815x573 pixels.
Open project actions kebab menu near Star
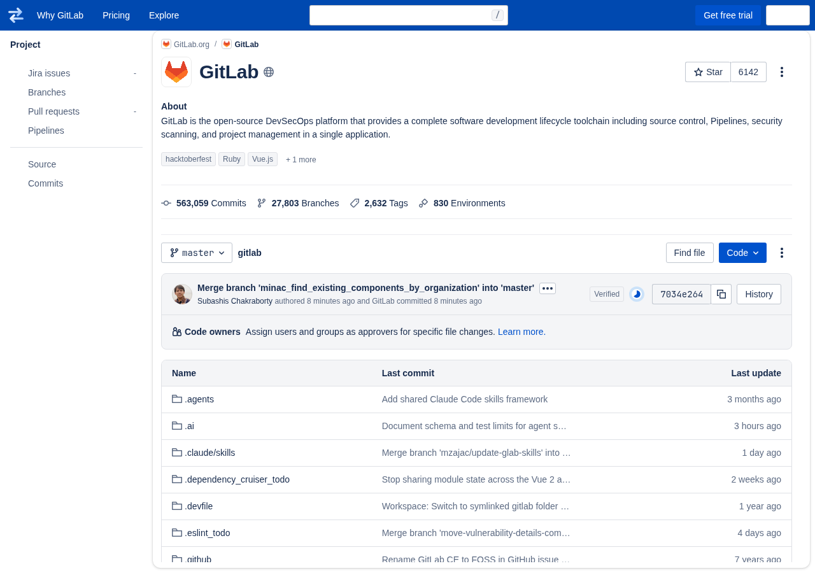point(782,72)
